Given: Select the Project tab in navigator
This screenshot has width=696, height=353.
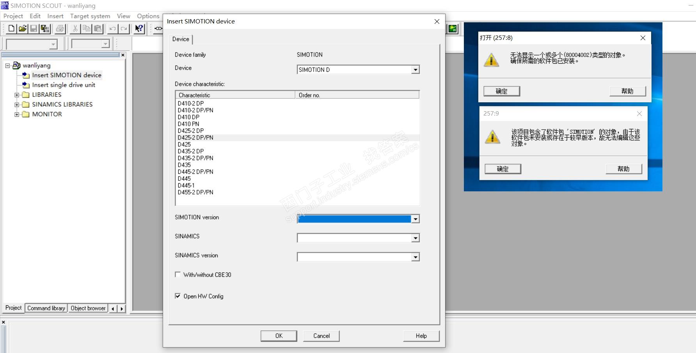Looking at the screenshot, I should 13,308.
